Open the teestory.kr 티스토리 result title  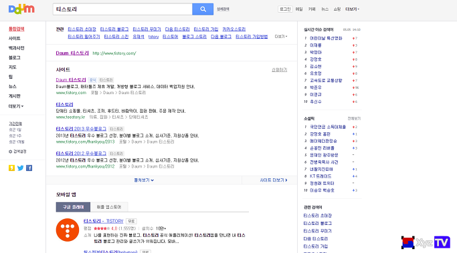(64, 104)
